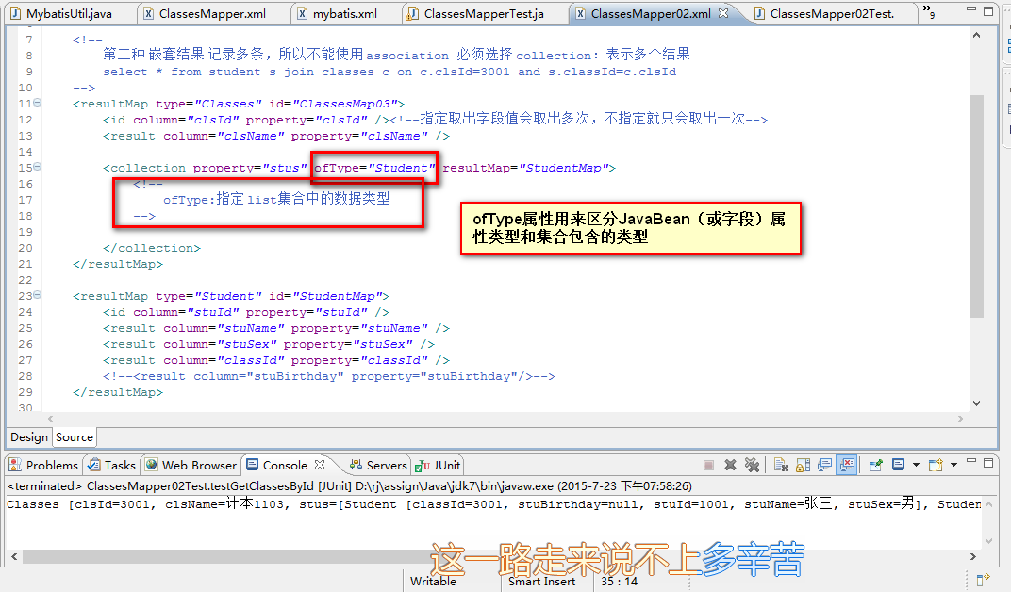The image size is (1011, 592).
Task: Click the JUnit tab icon
Action: tap(423, 466)
